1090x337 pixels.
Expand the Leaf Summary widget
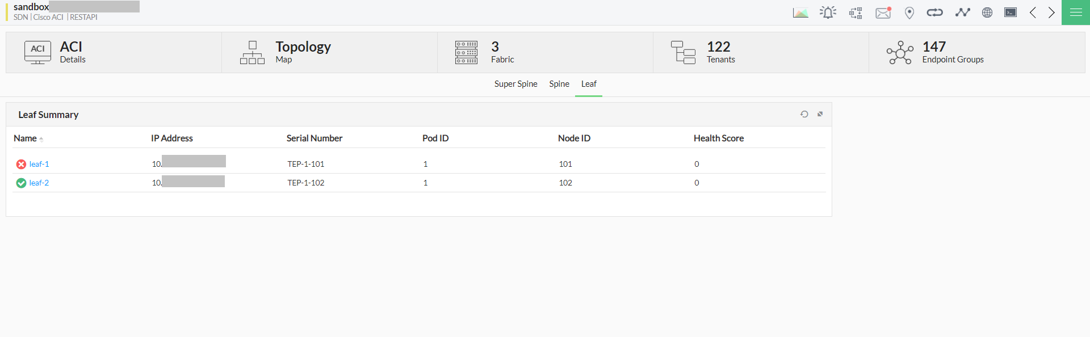820,114
